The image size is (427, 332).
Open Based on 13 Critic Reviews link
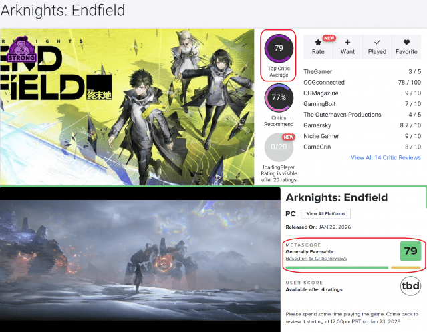pyautogui.click(x=316, y=259)
